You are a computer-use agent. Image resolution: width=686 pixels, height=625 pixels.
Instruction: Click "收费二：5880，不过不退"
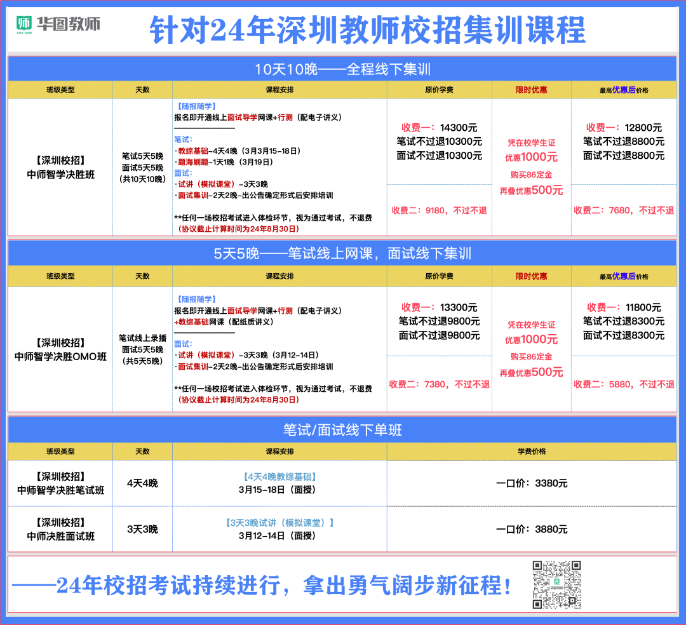(624, 384)
